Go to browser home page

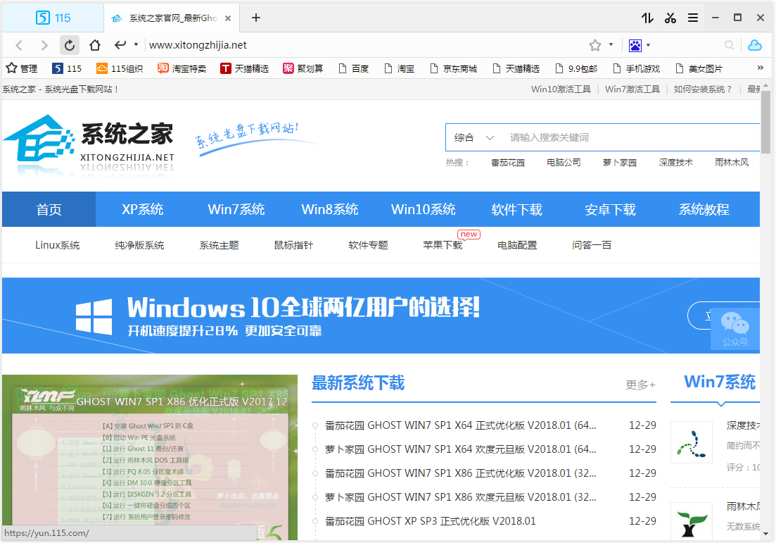[94, 45]
